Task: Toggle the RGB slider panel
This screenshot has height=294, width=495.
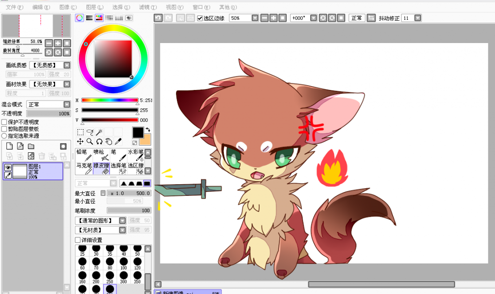Action: [x=89, y=18]
